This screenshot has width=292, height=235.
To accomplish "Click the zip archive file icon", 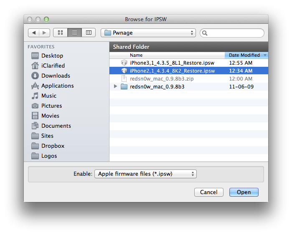I will [124, 78].
